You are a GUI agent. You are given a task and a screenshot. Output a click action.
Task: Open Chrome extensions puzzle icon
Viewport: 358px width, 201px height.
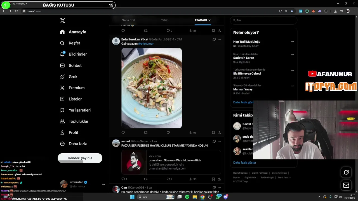click(x=326, y=11)
